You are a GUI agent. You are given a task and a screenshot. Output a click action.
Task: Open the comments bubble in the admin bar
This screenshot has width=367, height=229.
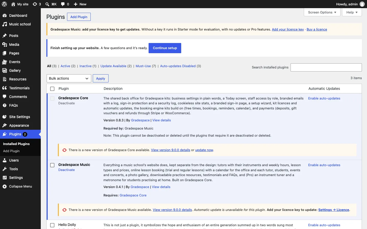[65, 4]
